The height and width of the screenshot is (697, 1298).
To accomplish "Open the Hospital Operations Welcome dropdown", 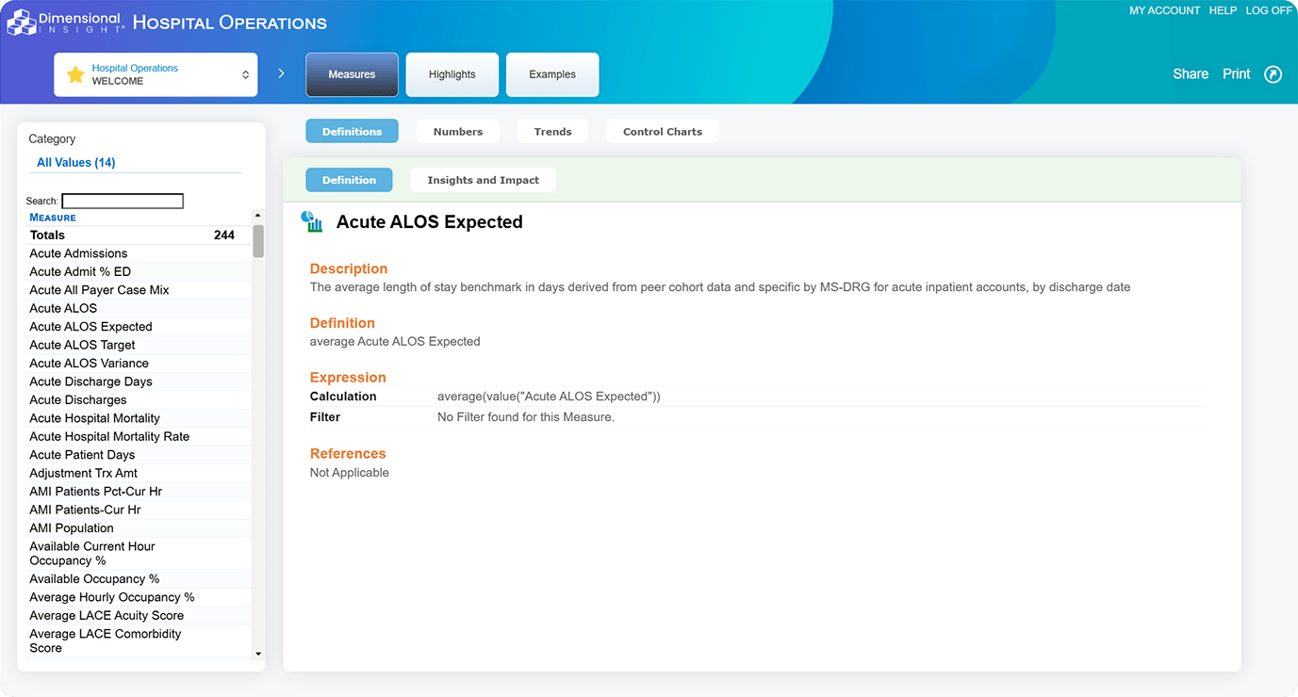I will pyautogui.click(x=156, y=74).
